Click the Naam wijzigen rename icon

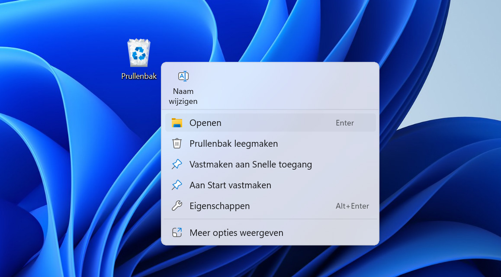point(183,76)
